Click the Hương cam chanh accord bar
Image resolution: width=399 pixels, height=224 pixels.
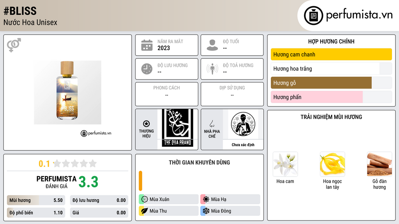point(331,54)
